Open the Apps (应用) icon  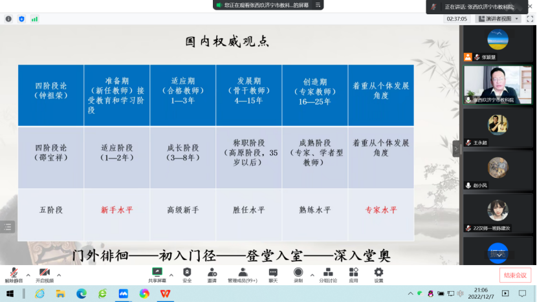coord(353,273)
